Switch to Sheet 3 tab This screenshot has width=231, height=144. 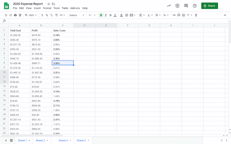pos(63,140)
